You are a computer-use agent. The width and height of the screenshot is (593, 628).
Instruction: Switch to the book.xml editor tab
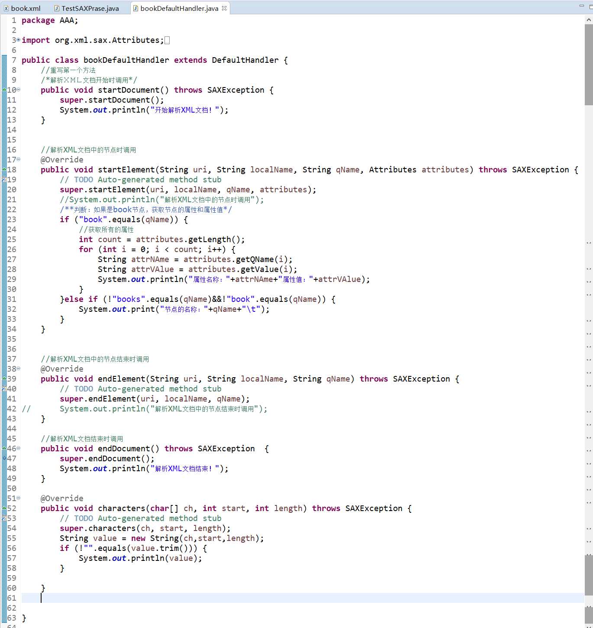pyautogui.click(x=23, y=8)
